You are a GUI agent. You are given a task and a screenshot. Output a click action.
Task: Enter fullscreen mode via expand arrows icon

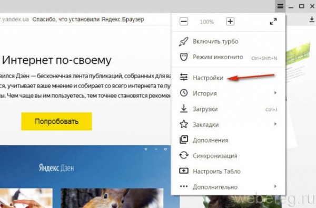273,22
